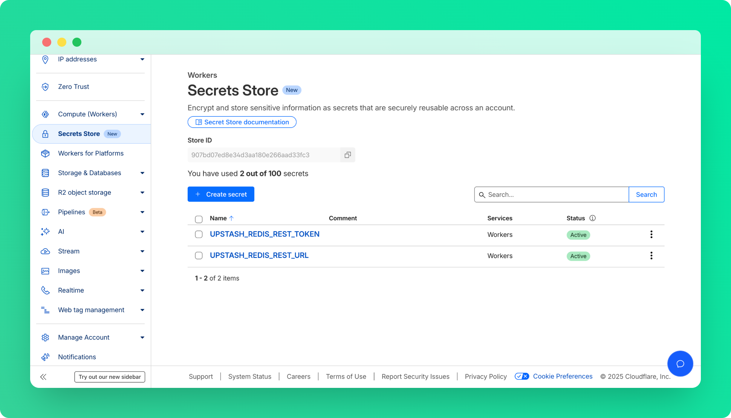Expand the Manage Account dropdown arrow
Screen dimensions: 731x418
(142, 337)
